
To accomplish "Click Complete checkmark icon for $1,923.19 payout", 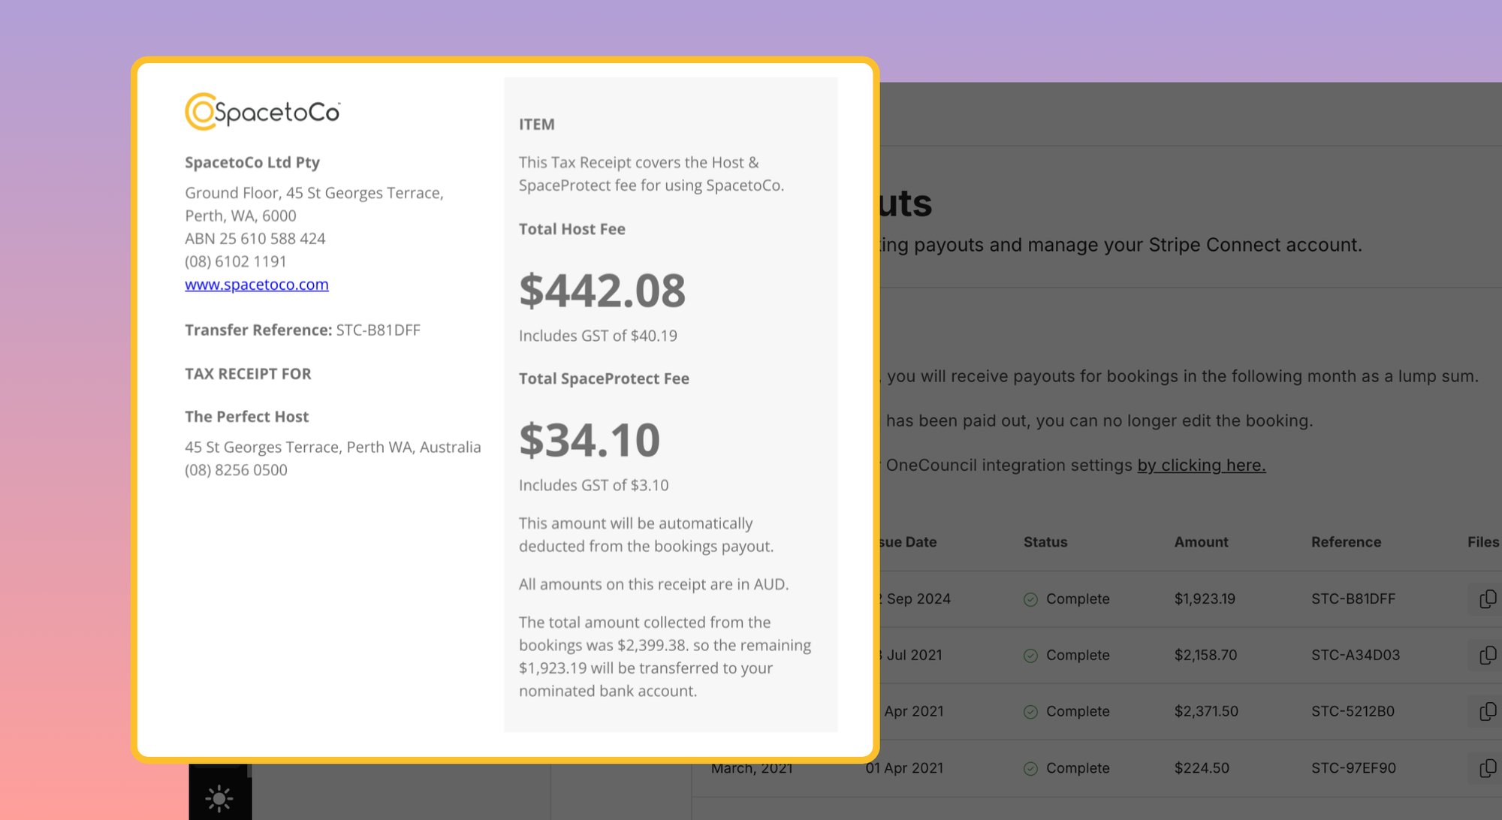I will point(1030,599).
